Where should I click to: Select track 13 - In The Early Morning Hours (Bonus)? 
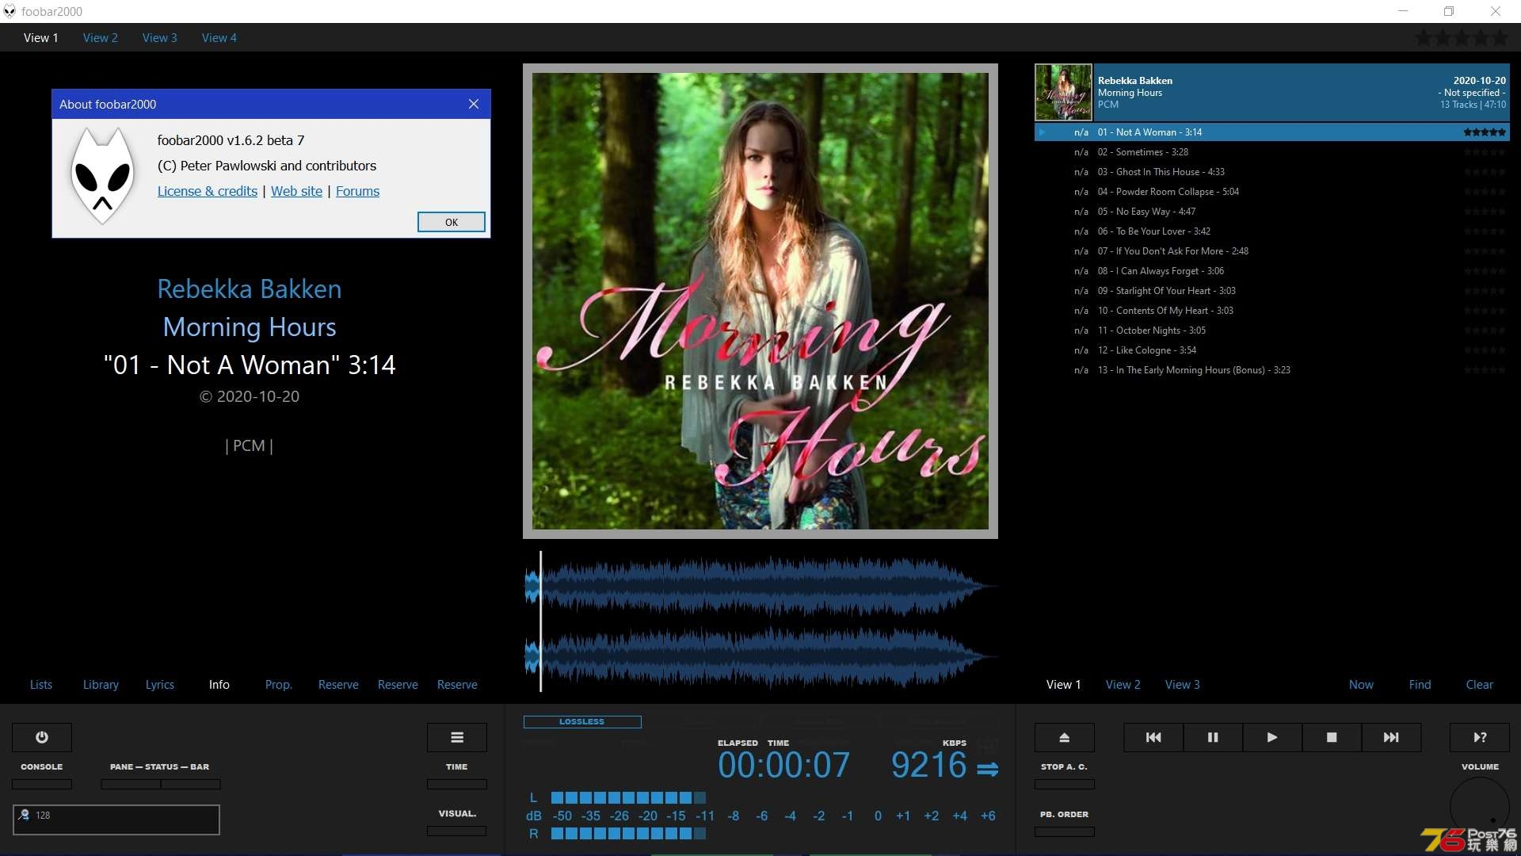[x=1272, y=370]
